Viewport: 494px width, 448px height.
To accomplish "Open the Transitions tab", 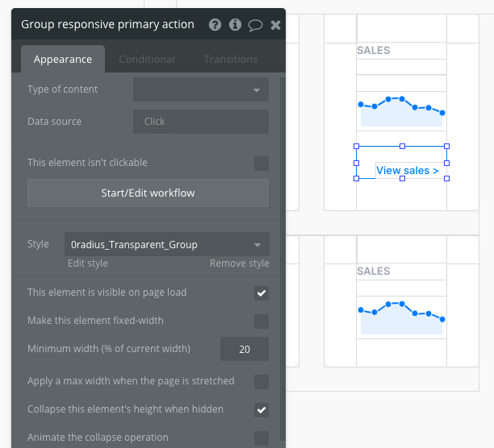I will (x=231, y=59).
